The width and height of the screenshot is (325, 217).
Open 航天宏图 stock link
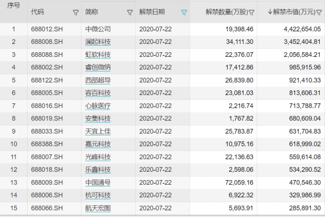point(98,208)
